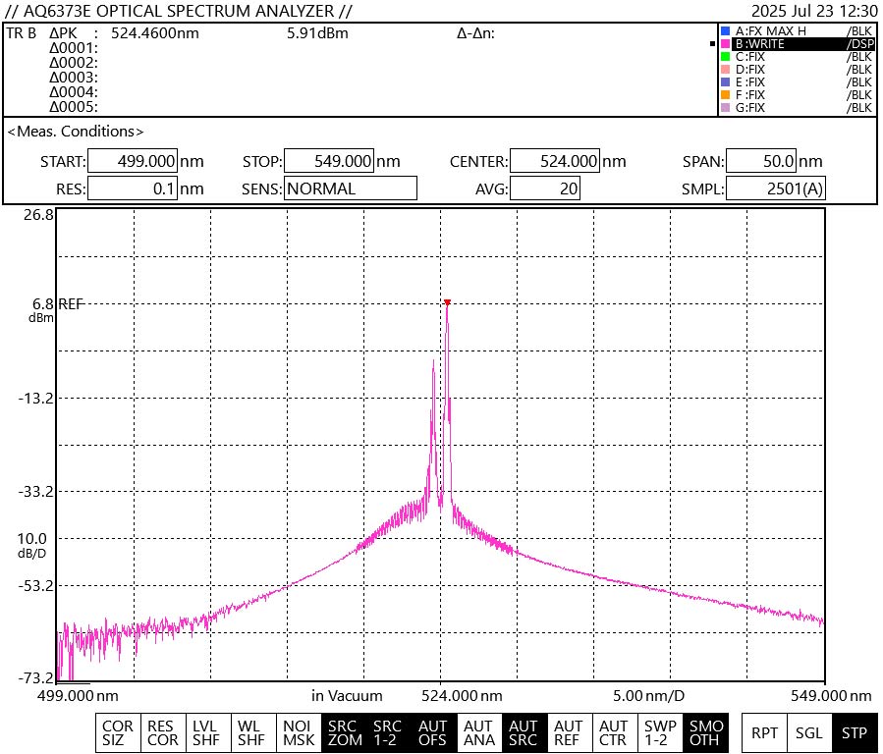Select the AUT ANA softkey
The height and width of the screenshot is (754, 883).
(x=478, y=733)
